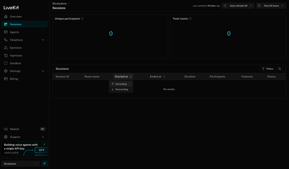Click the Nicelydone breadcrumb link
The image size is (289, 169).
click(x=59, y=4)
